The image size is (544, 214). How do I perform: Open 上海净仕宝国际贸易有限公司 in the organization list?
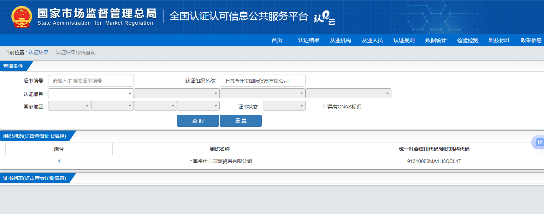click(219, 161)
